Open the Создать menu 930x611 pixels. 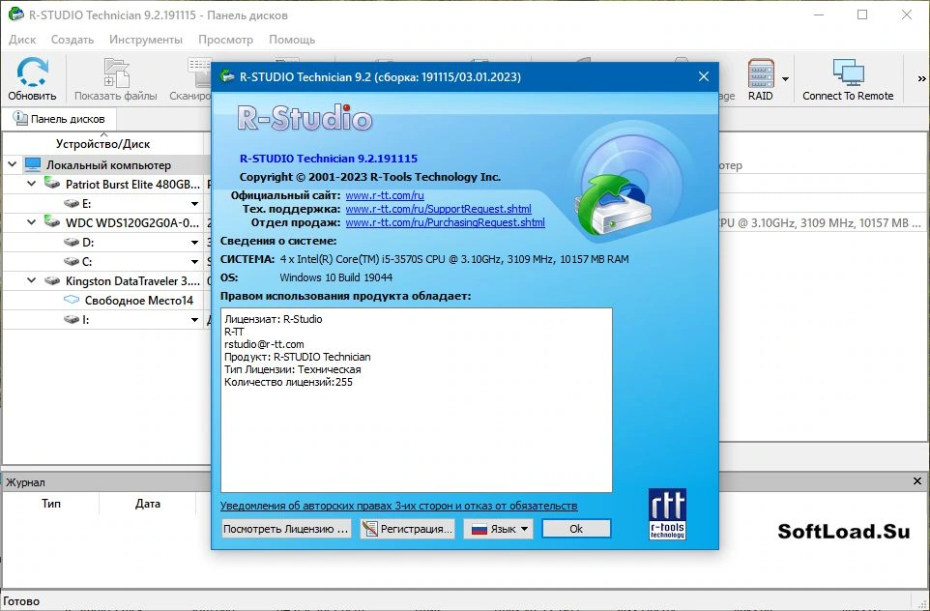click(x=73, y=40)
